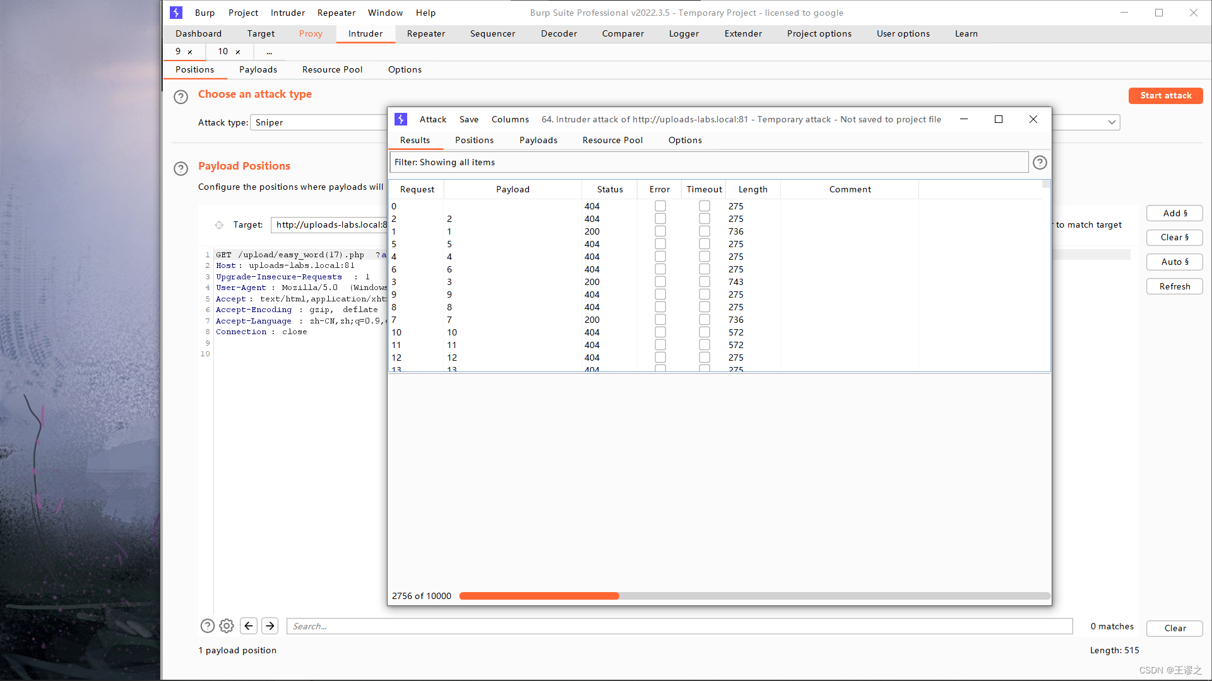Expand the Attack type dropdown arrow
The image size is (1212, 681).
1112,122
